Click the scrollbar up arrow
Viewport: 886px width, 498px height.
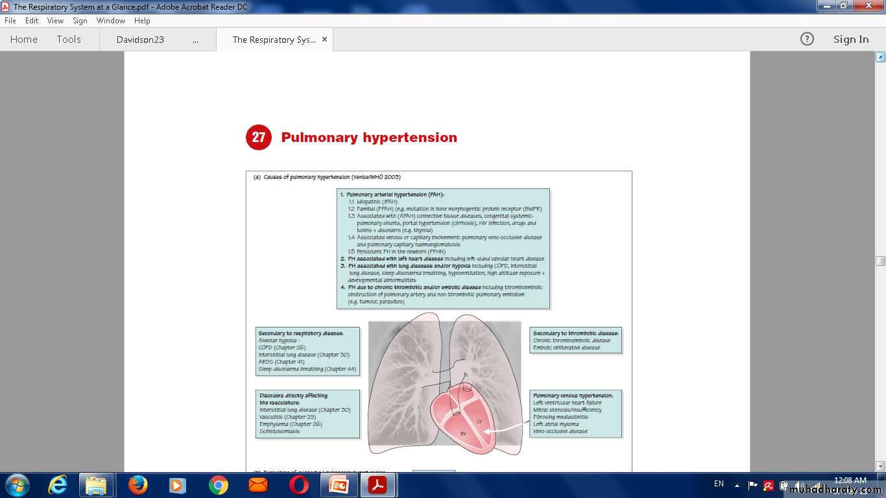coord(880,57)
